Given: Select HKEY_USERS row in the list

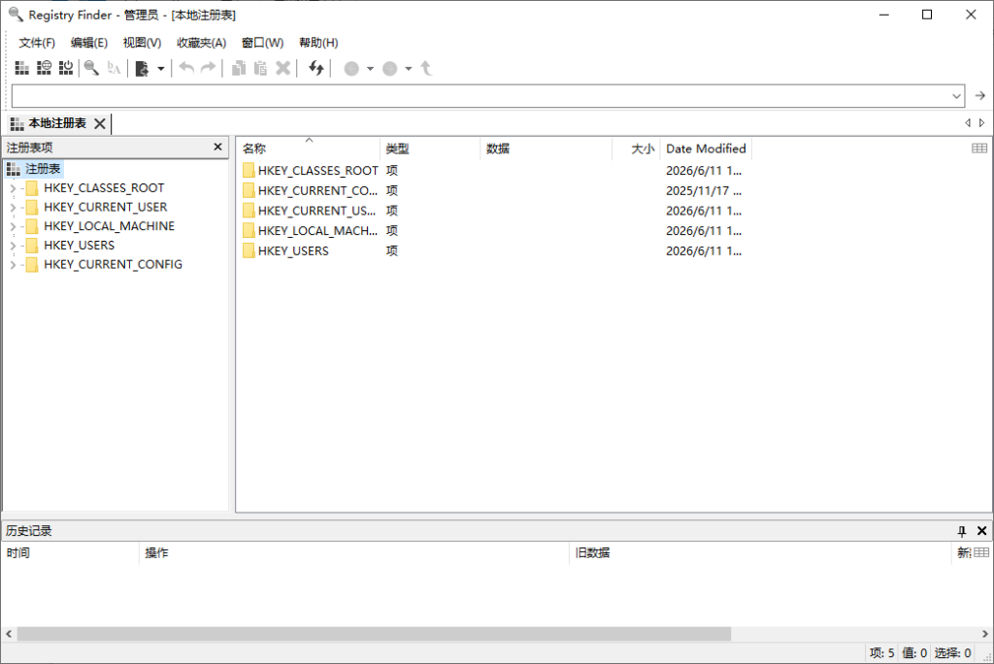Looking at the screenshot, I should [x=492, y=251].
